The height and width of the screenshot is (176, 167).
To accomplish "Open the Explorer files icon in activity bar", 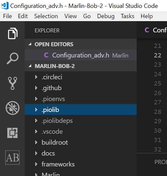I will click(13, 33).
